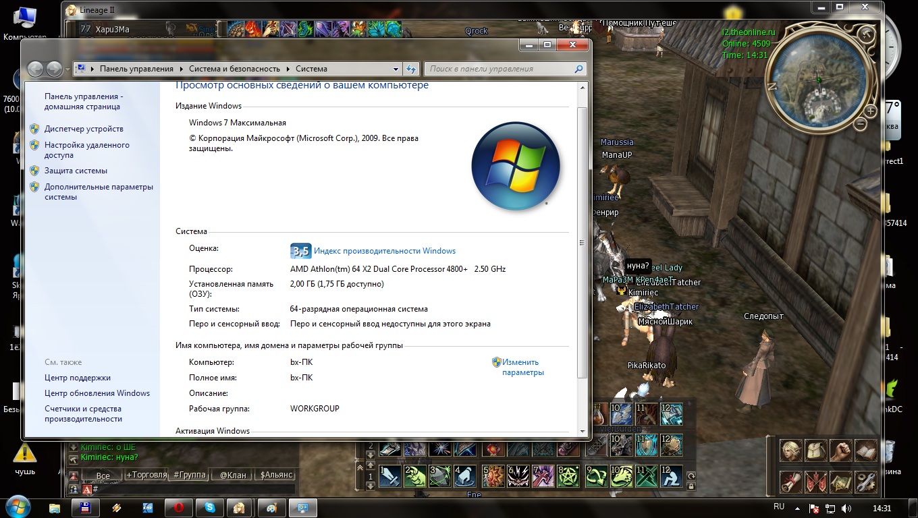Click the Lineage II taskbar button
Viewport: 918px width, 518px height.
pos(240,508)
